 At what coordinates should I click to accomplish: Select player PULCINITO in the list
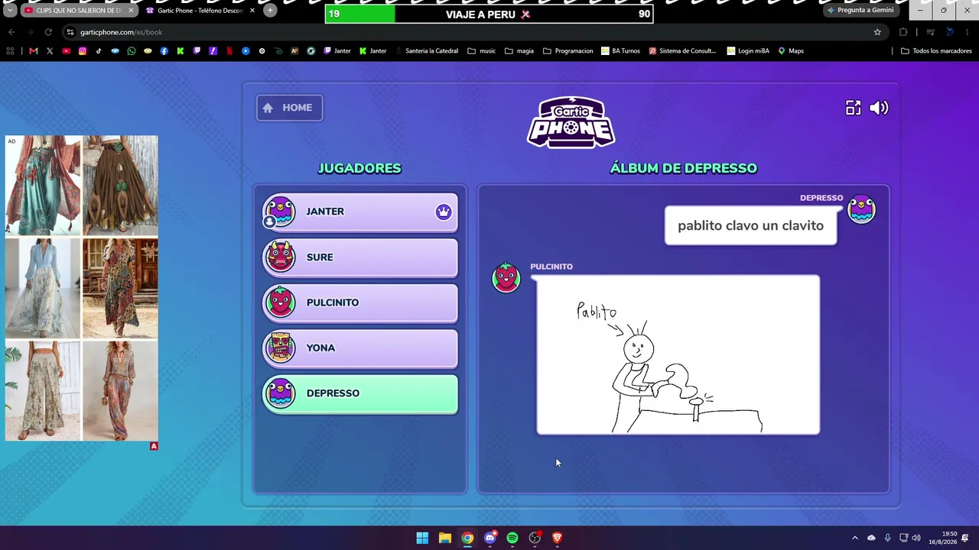coord(360,302)
